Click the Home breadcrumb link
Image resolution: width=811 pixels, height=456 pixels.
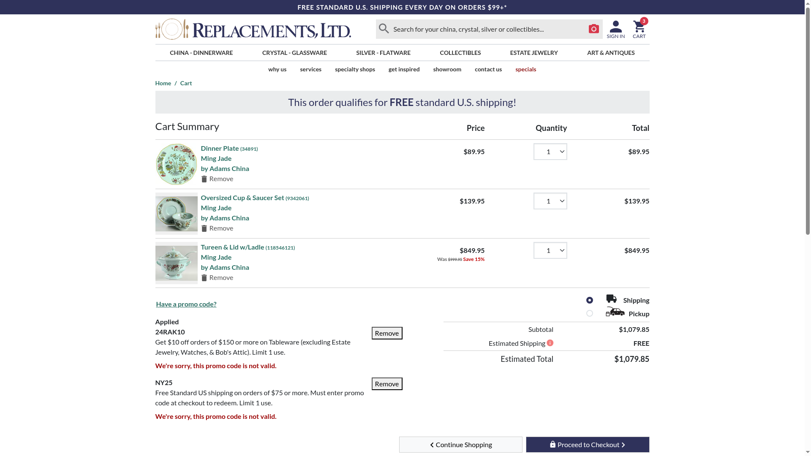[163, 83]
